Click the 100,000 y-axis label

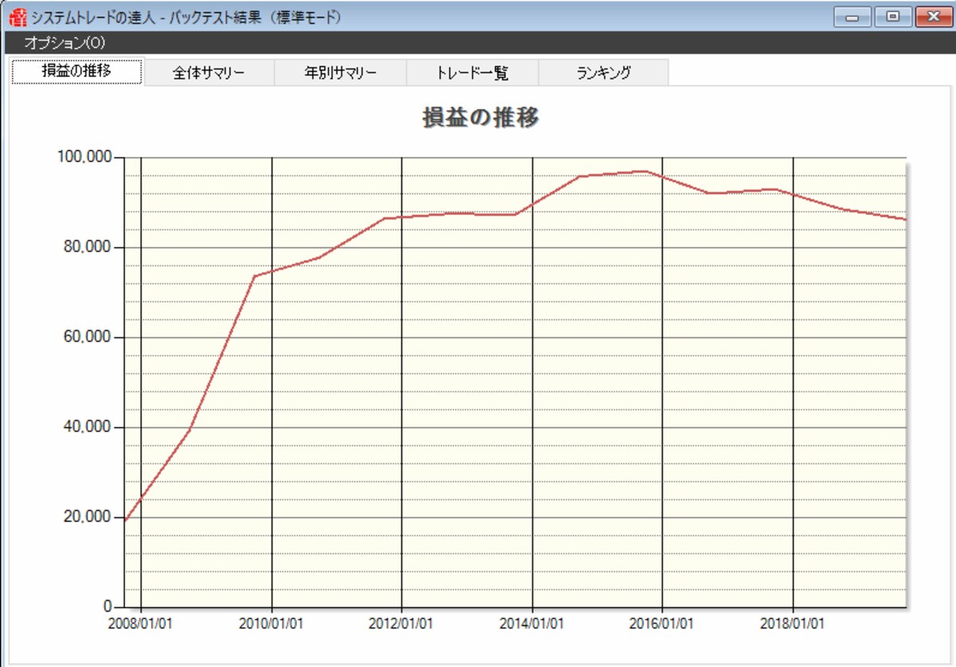coord(84,157)
